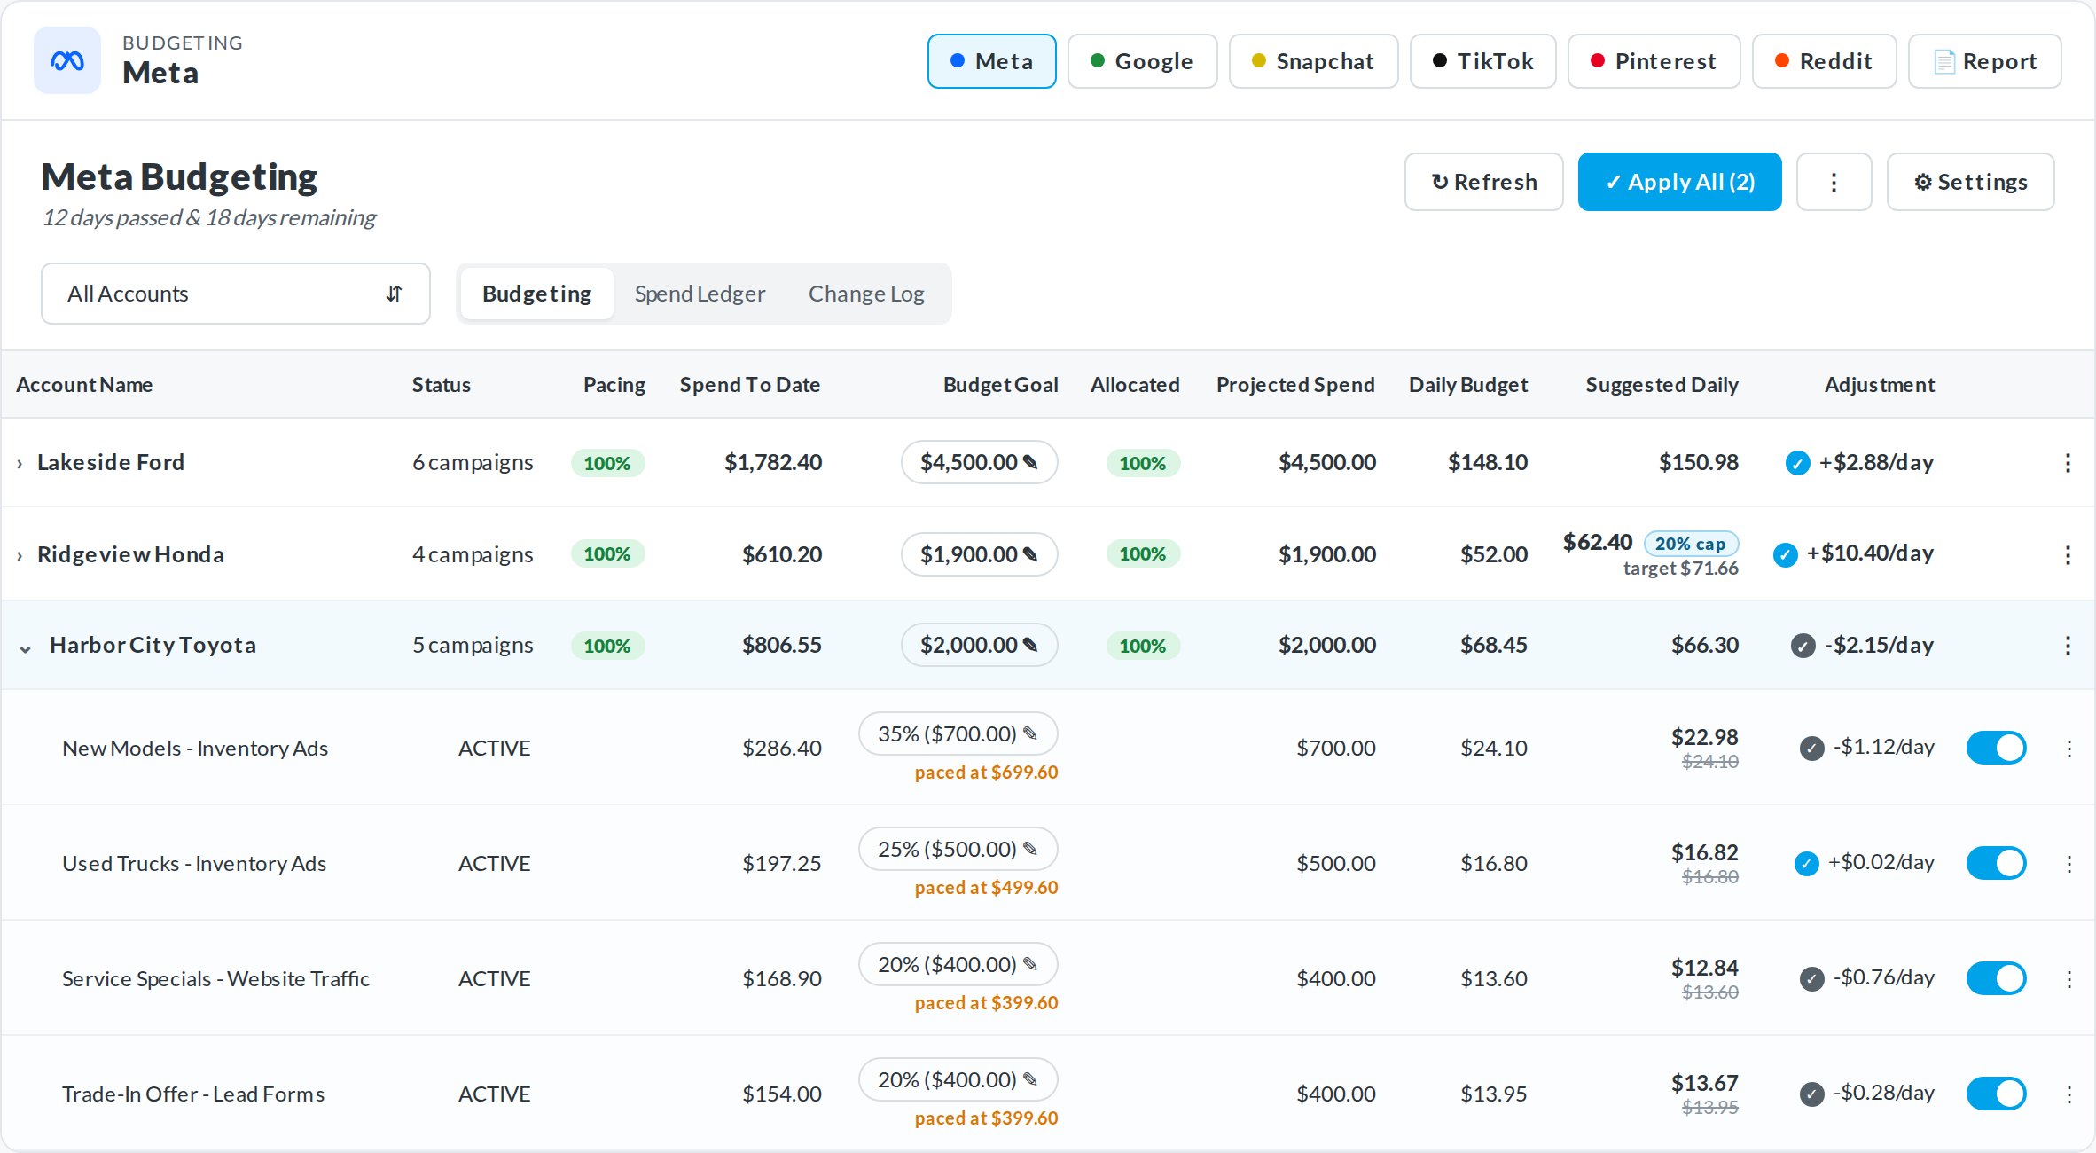Toggle off New Models Inventory Ads switch
The height and width of the screenshot is (1153, 2096).
click(1996, 748)
